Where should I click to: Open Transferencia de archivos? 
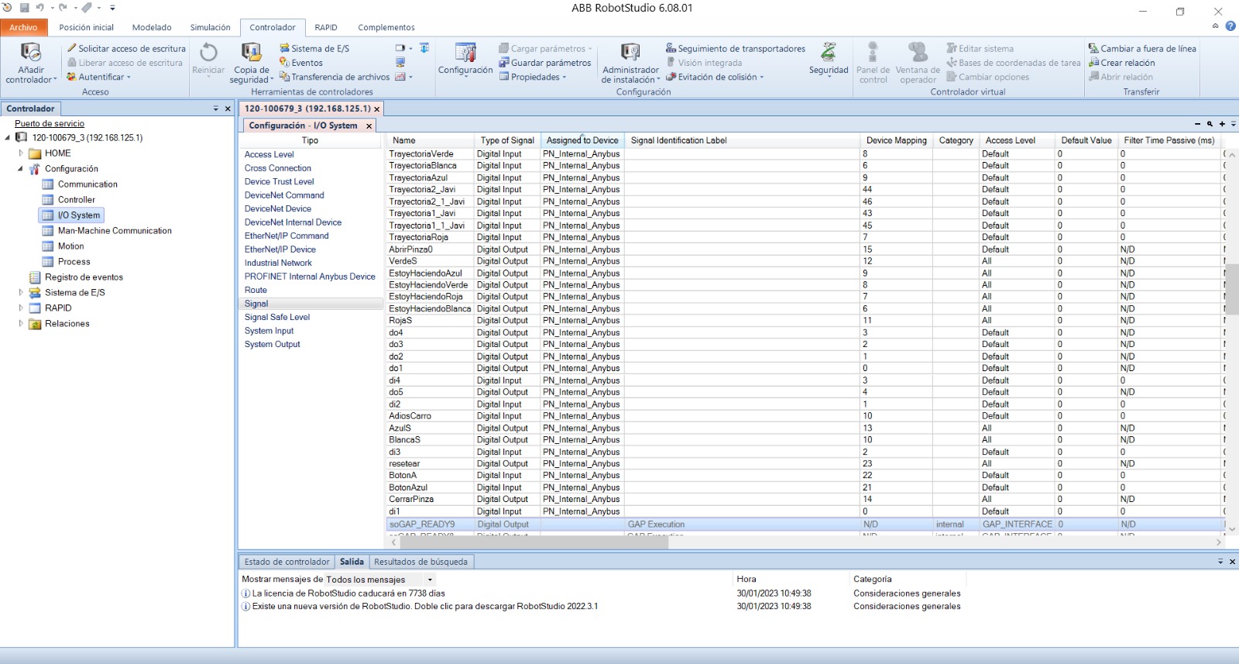tap(335, 77)
